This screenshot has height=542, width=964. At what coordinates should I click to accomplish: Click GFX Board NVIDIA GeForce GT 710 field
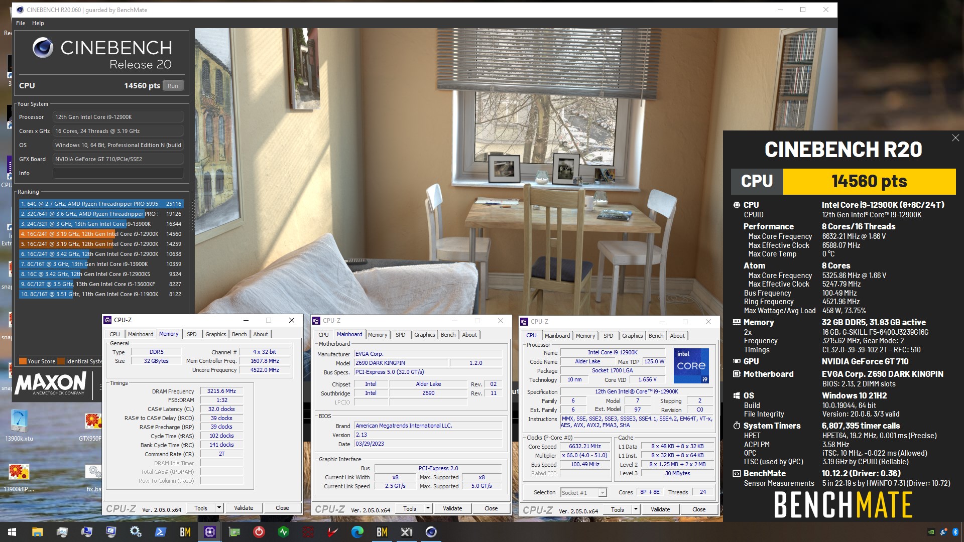pos(118,159)
